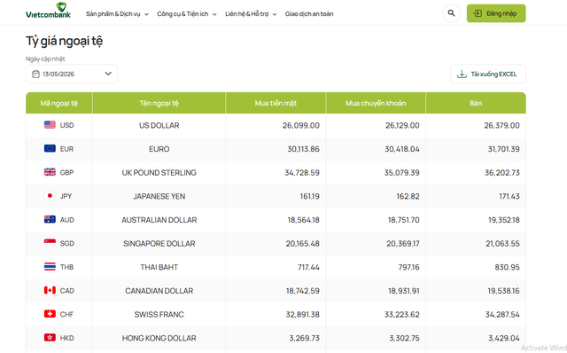Click chevron beside Sản phẩm & Dịch vụ
The width and height of the screenshot is (567, 353).
(x=146, y=14)
